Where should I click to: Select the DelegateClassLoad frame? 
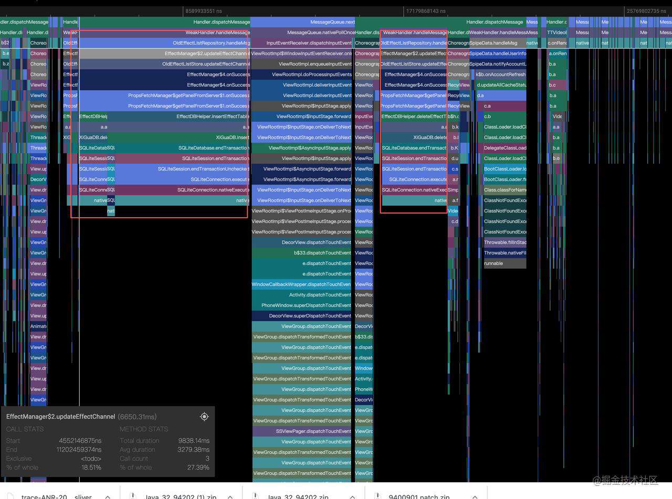point(505,148)
